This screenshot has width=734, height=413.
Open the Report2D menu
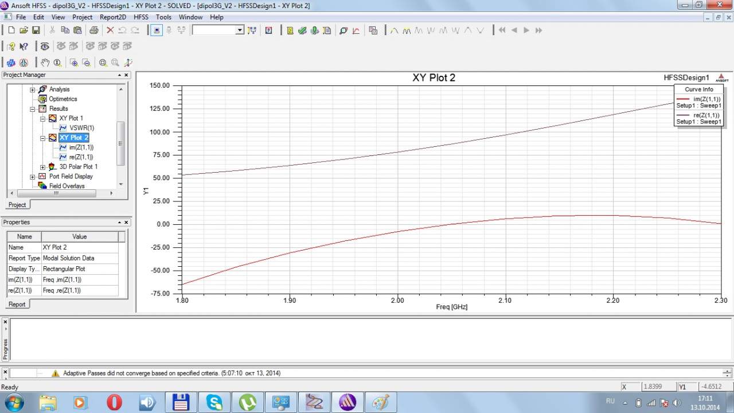pyautogui.click(x=112, y=17)
